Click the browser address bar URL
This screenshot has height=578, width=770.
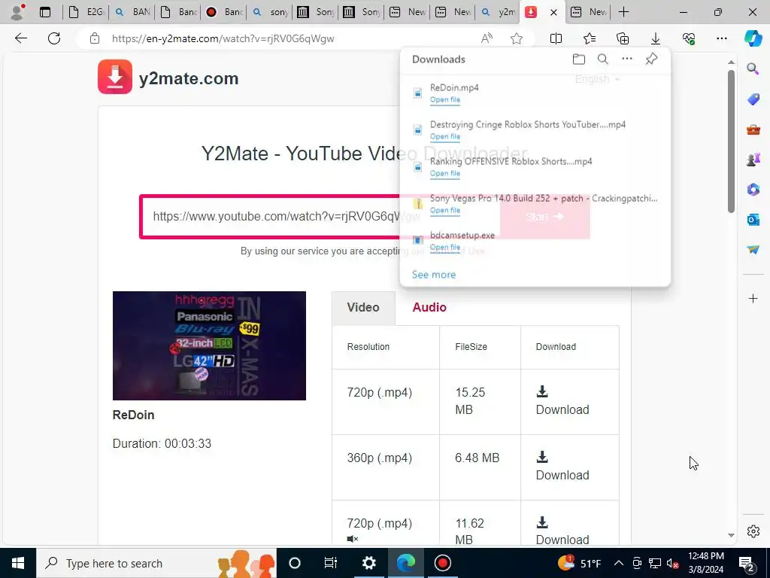click(223, 39)
